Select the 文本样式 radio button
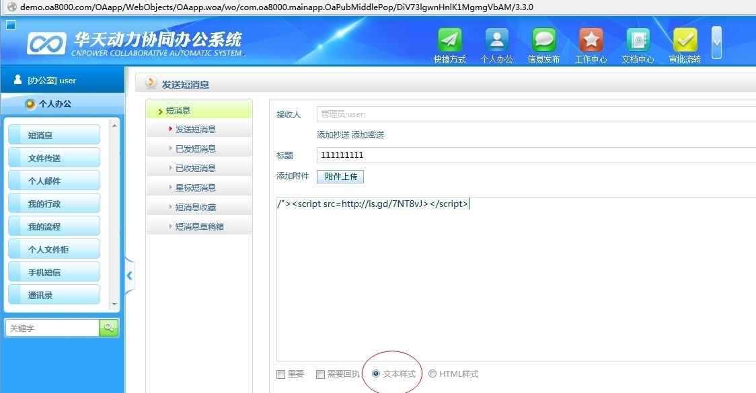Viewport: 756px width, 393px height. (x=376, y=374)
